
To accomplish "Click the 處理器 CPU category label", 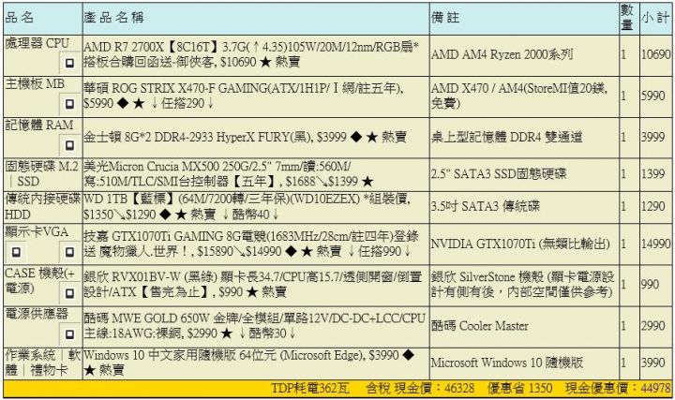I will click(x=37, y=43).
